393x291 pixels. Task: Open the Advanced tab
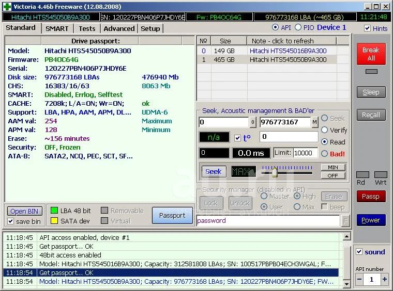pos(119,29)
